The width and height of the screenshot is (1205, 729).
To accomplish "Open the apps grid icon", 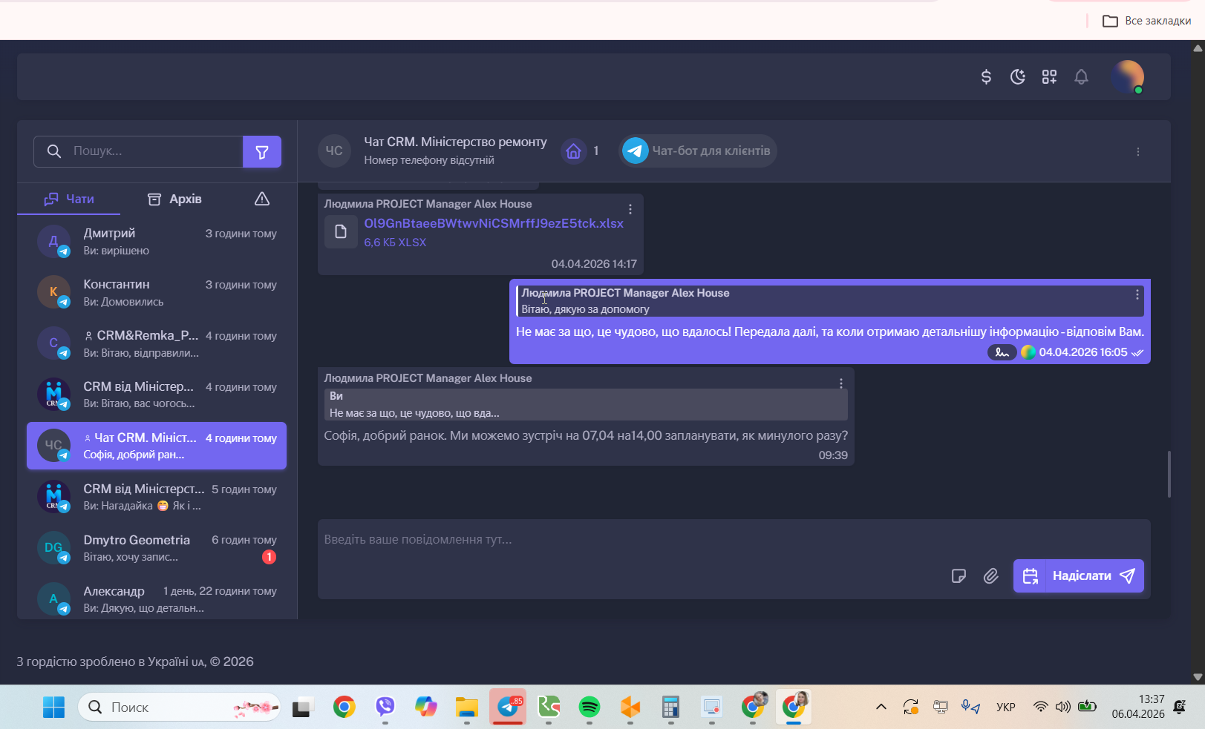I will 1049,76.
